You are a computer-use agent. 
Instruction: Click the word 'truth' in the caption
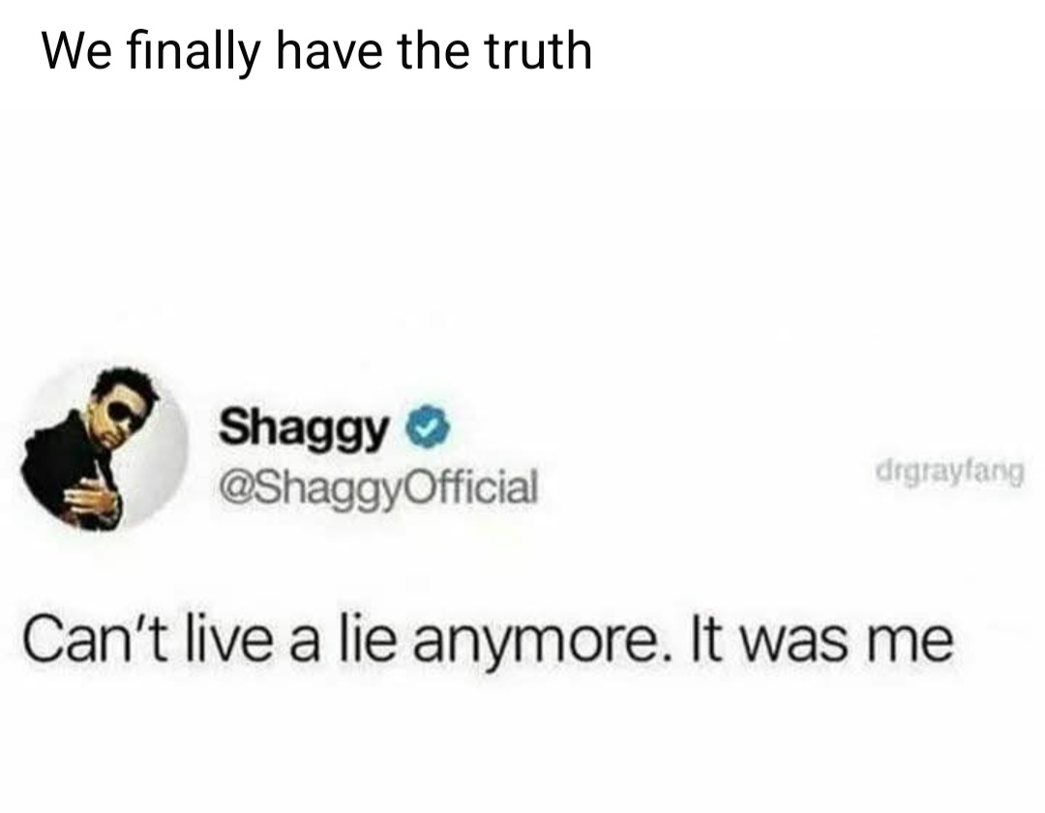539,52
